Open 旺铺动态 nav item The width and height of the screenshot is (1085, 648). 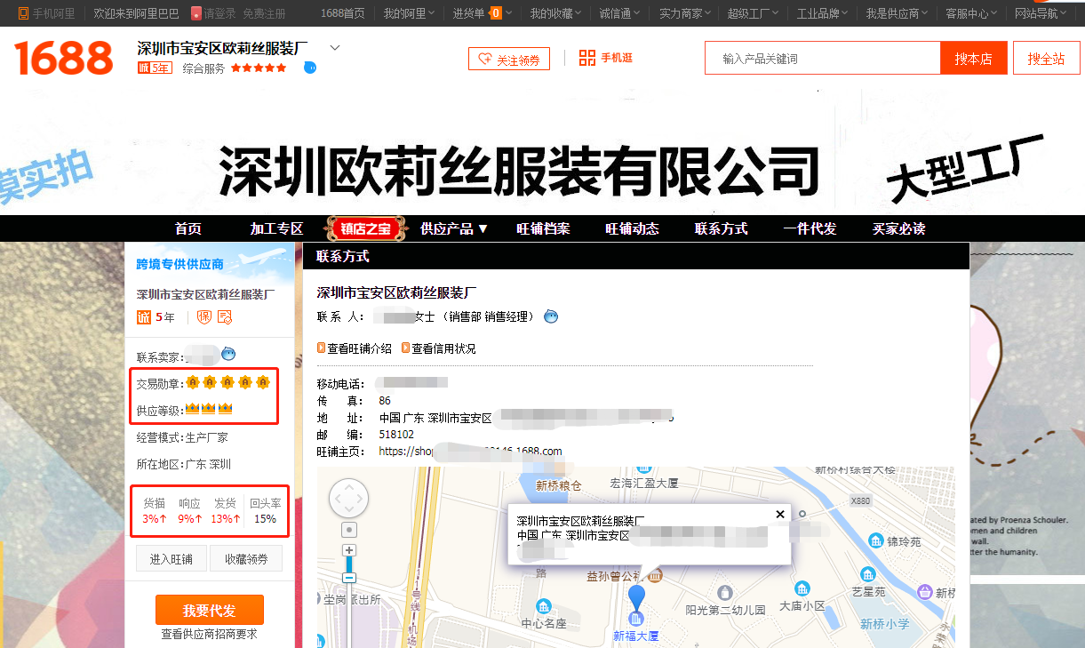(x=633, y=228)
